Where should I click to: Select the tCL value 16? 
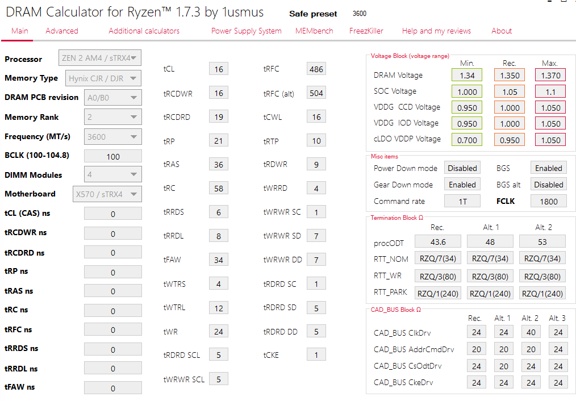pos(219,69)
